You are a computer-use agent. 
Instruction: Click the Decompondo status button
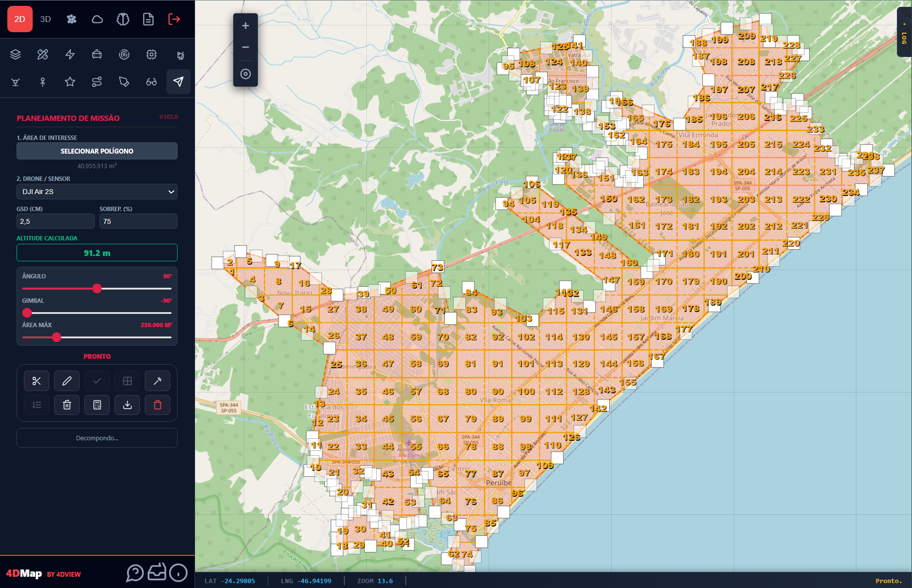coord(97,438)
